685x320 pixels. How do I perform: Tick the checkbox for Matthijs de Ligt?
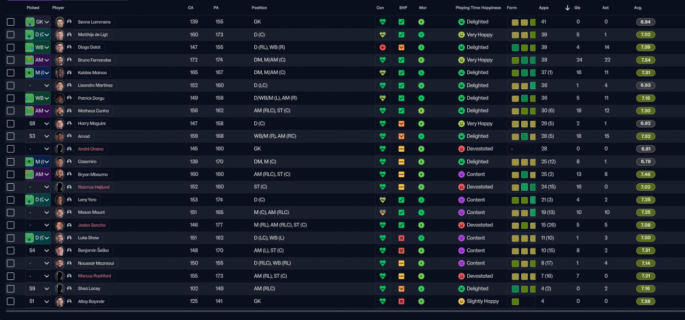(x=11, y=35)
